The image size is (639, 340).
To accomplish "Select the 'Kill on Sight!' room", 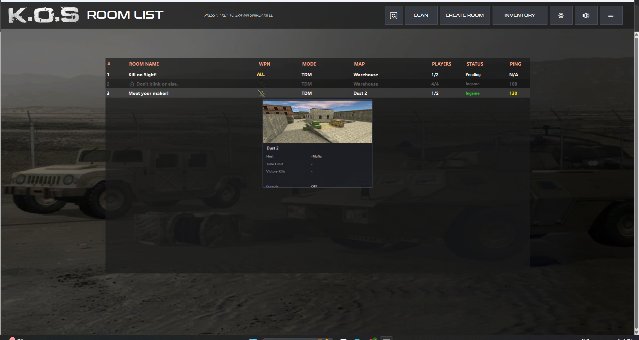I will 142,75.
